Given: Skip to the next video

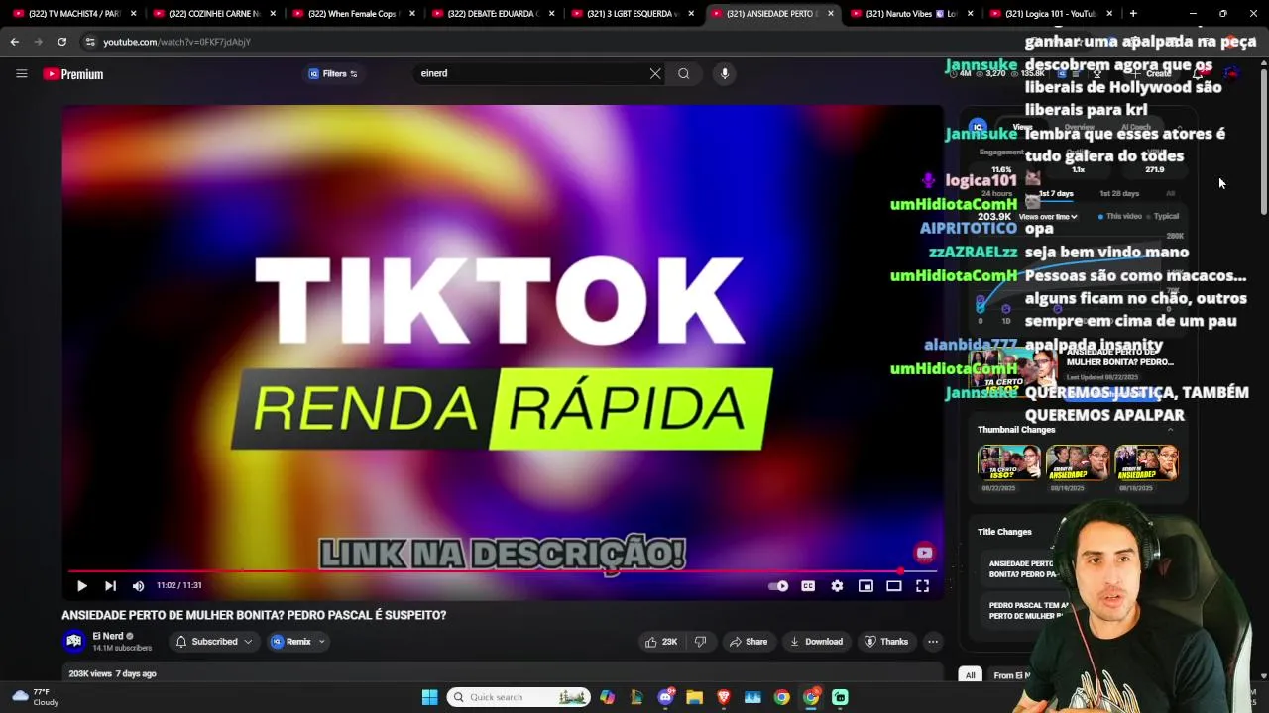Looking at the screenshot, I should 110,586.
